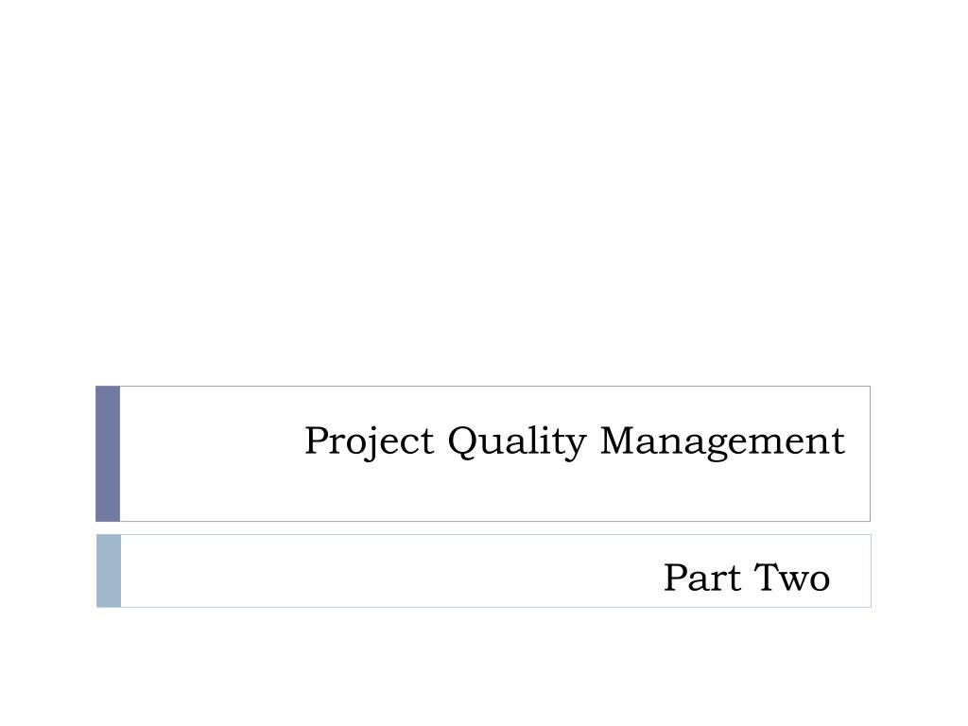
Task: Click the right edge of the subtitle box
Action: pyautogui.click(x=871, y=571)
